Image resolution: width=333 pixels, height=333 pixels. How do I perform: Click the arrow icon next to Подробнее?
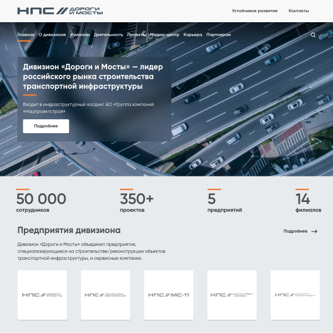pos(314,231)
